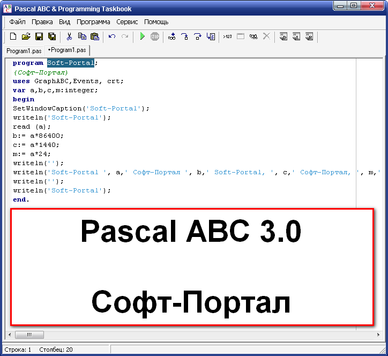Add a watch expression with the glasses-plus icon
The height and width of the screenshot is (356, 388).
(171, 36)
